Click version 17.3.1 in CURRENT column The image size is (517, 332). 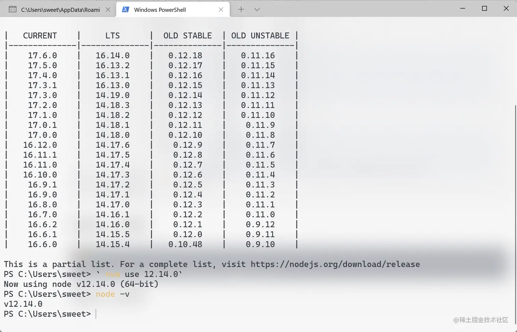pos(42,85)
